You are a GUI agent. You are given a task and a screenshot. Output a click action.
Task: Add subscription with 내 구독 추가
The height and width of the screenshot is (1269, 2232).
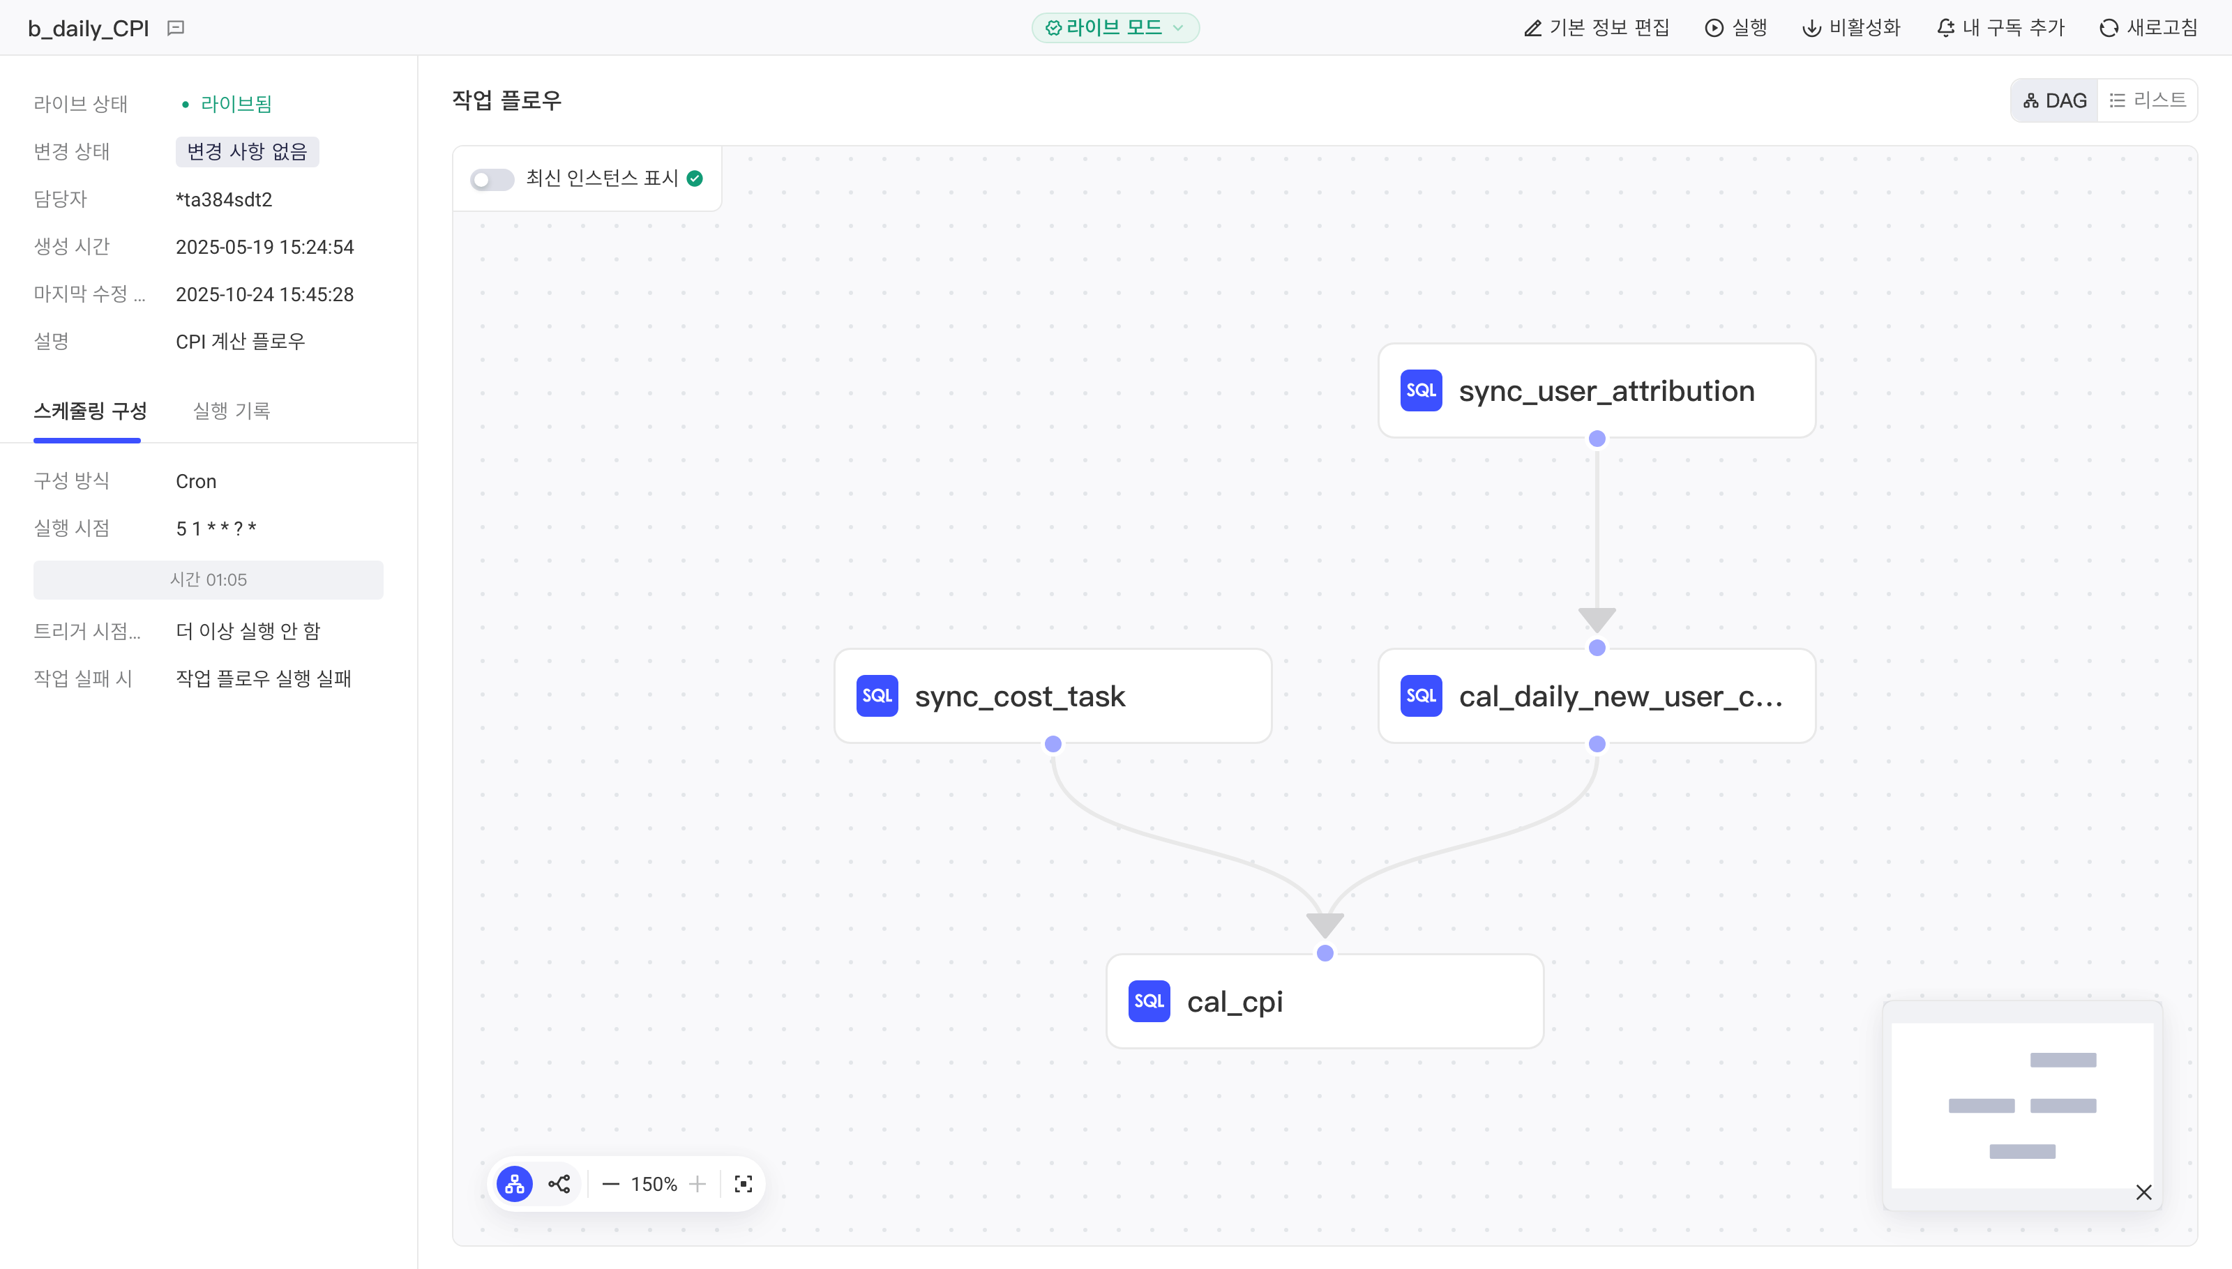(2000, 28)
